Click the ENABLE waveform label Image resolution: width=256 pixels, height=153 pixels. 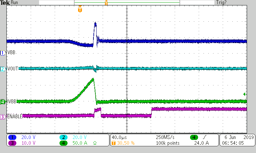15,116
